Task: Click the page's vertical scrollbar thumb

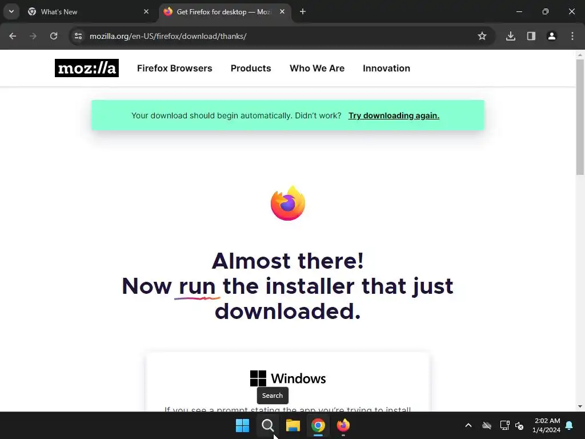Action: 580,117
